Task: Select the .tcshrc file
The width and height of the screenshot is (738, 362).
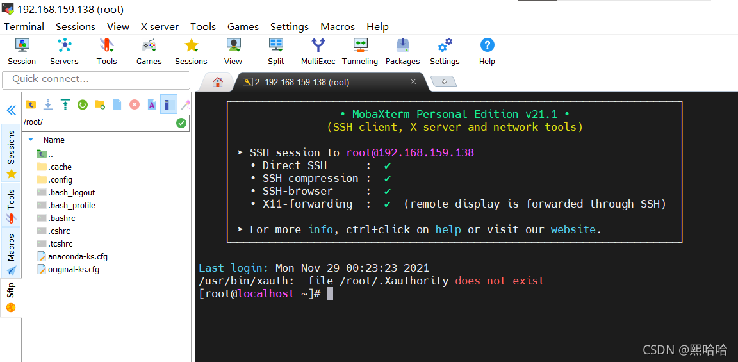Action: point(54,244)
